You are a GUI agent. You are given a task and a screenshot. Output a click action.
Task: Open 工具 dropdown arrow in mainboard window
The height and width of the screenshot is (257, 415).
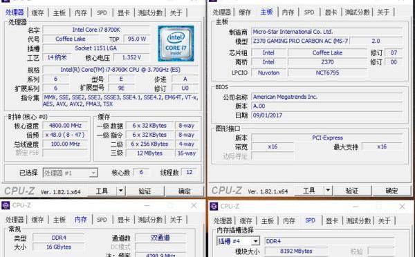[x=328, y=190]
